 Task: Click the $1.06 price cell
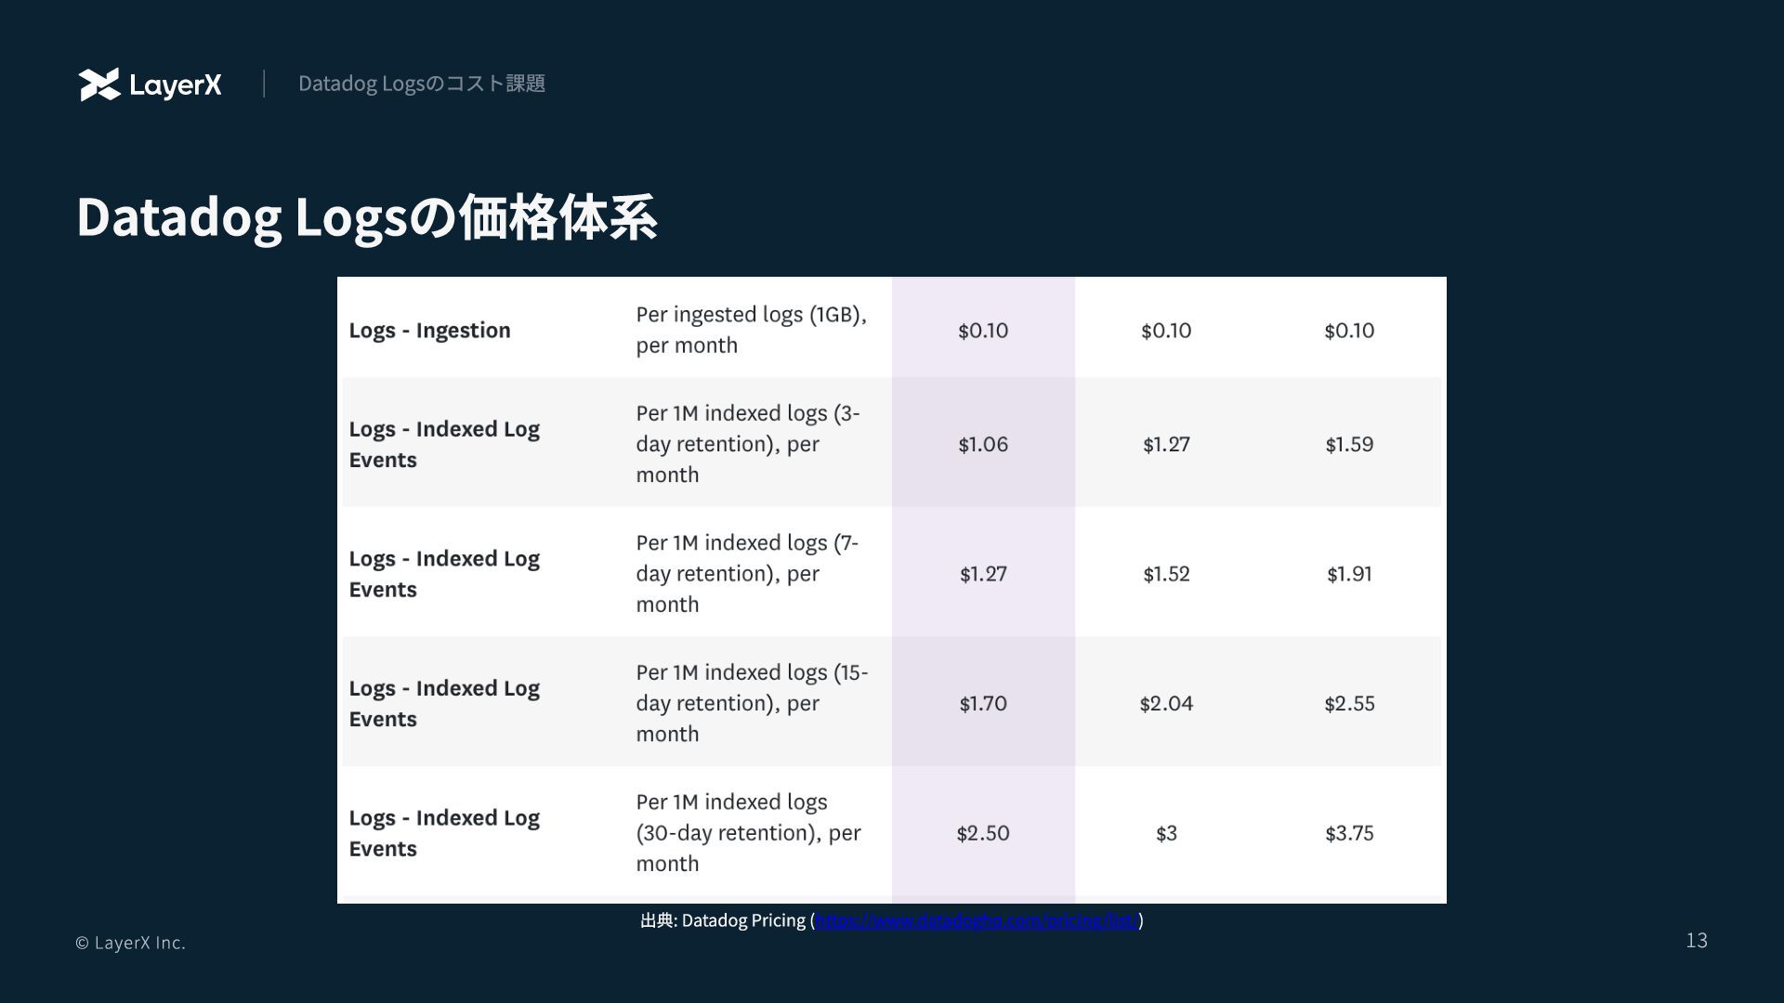pyautogui.click(x=983, y=444)
